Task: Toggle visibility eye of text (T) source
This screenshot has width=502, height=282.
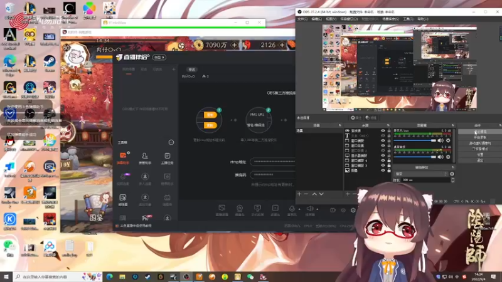Action: point(383,136)
